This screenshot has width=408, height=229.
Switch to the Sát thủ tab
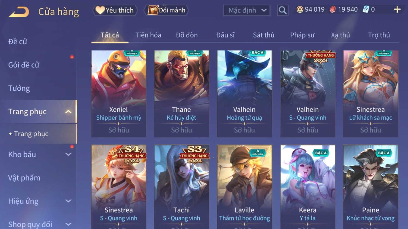pos(263,35)
